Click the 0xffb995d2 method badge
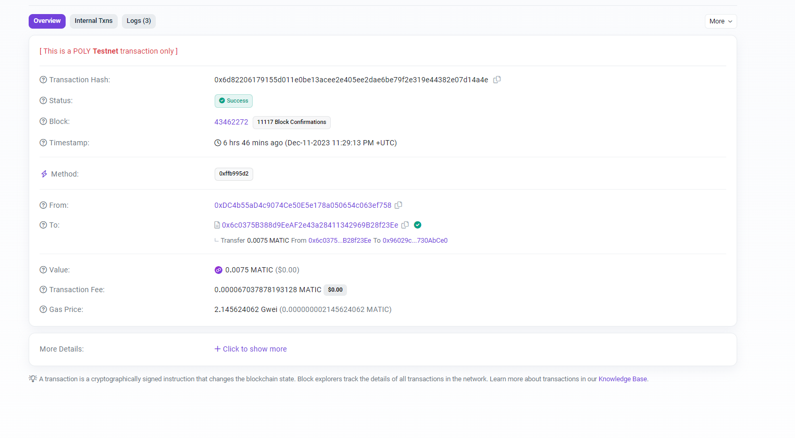This screenshot has height=438, width=795. (233, 174)
